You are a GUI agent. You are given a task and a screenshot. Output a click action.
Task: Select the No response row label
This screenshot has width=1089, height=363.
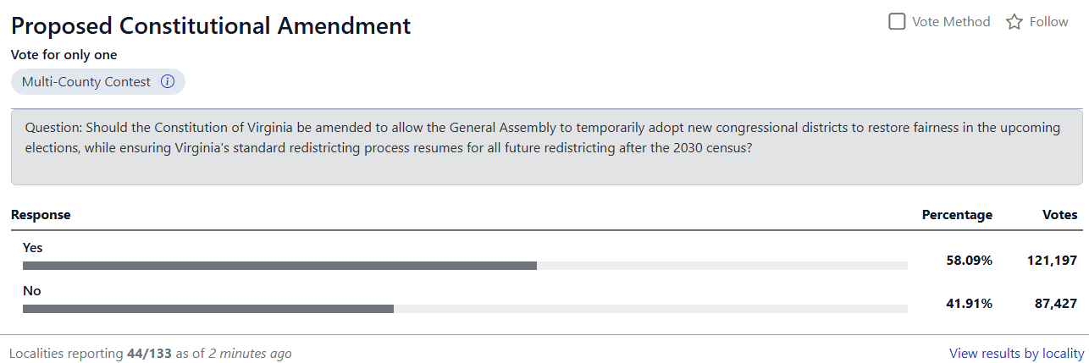click(x=32, y=291)
